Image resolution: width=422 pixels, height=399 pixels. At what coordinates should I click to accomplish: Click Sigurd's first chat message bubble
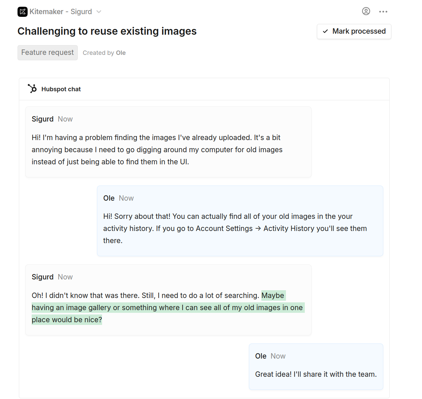point(168,142)
